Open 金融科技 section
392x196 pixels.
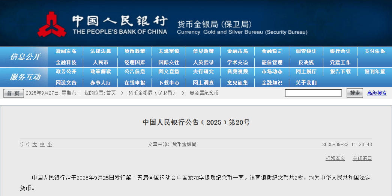pos(66,62)
